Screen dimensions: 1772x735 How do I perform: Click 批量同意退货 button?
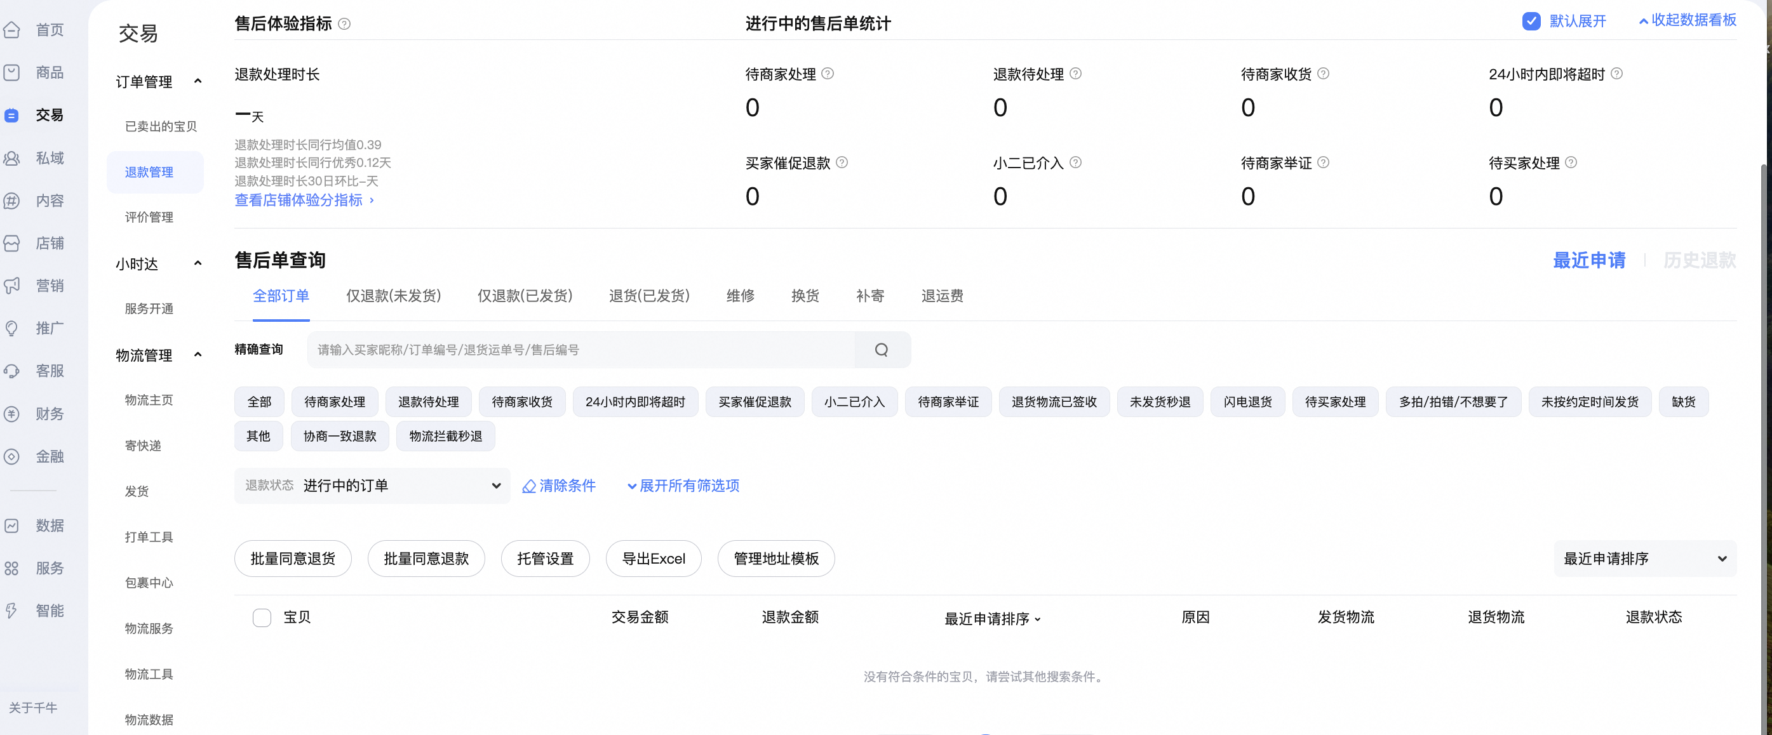coord(293,559)
